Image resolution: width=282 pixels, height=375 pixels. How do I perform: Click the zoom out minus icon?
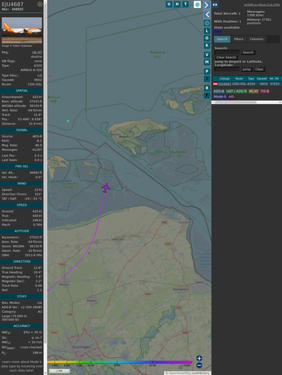[x=199, y=366]
